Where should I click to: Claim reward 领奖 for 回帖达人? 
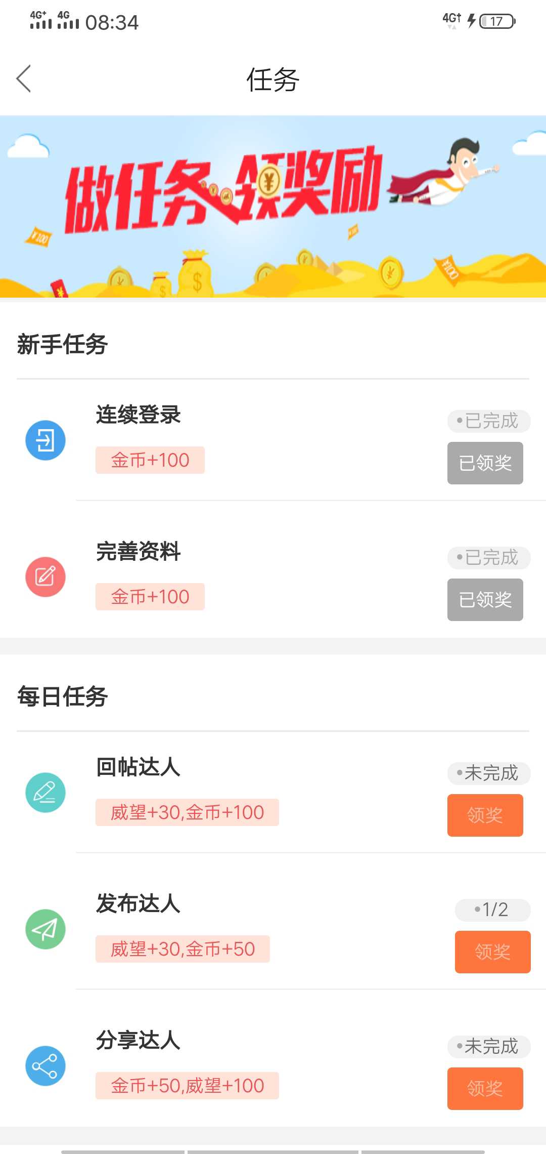tap(485, 815)
